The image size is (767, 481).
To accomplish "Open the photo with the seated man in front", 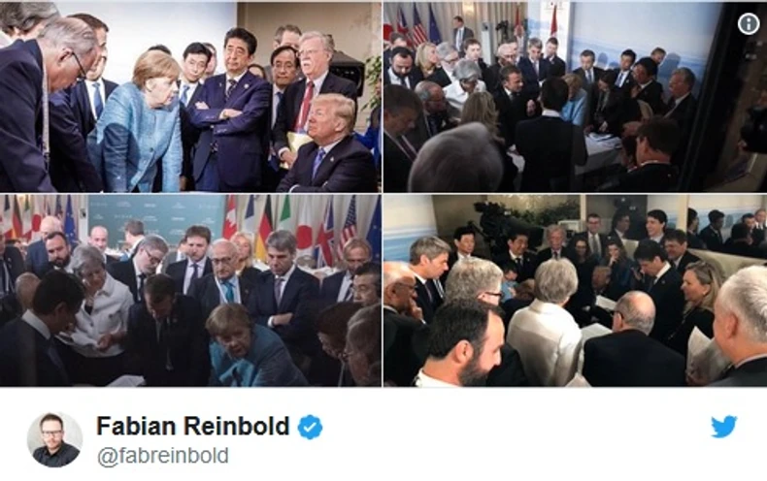I will coord(190,97).
